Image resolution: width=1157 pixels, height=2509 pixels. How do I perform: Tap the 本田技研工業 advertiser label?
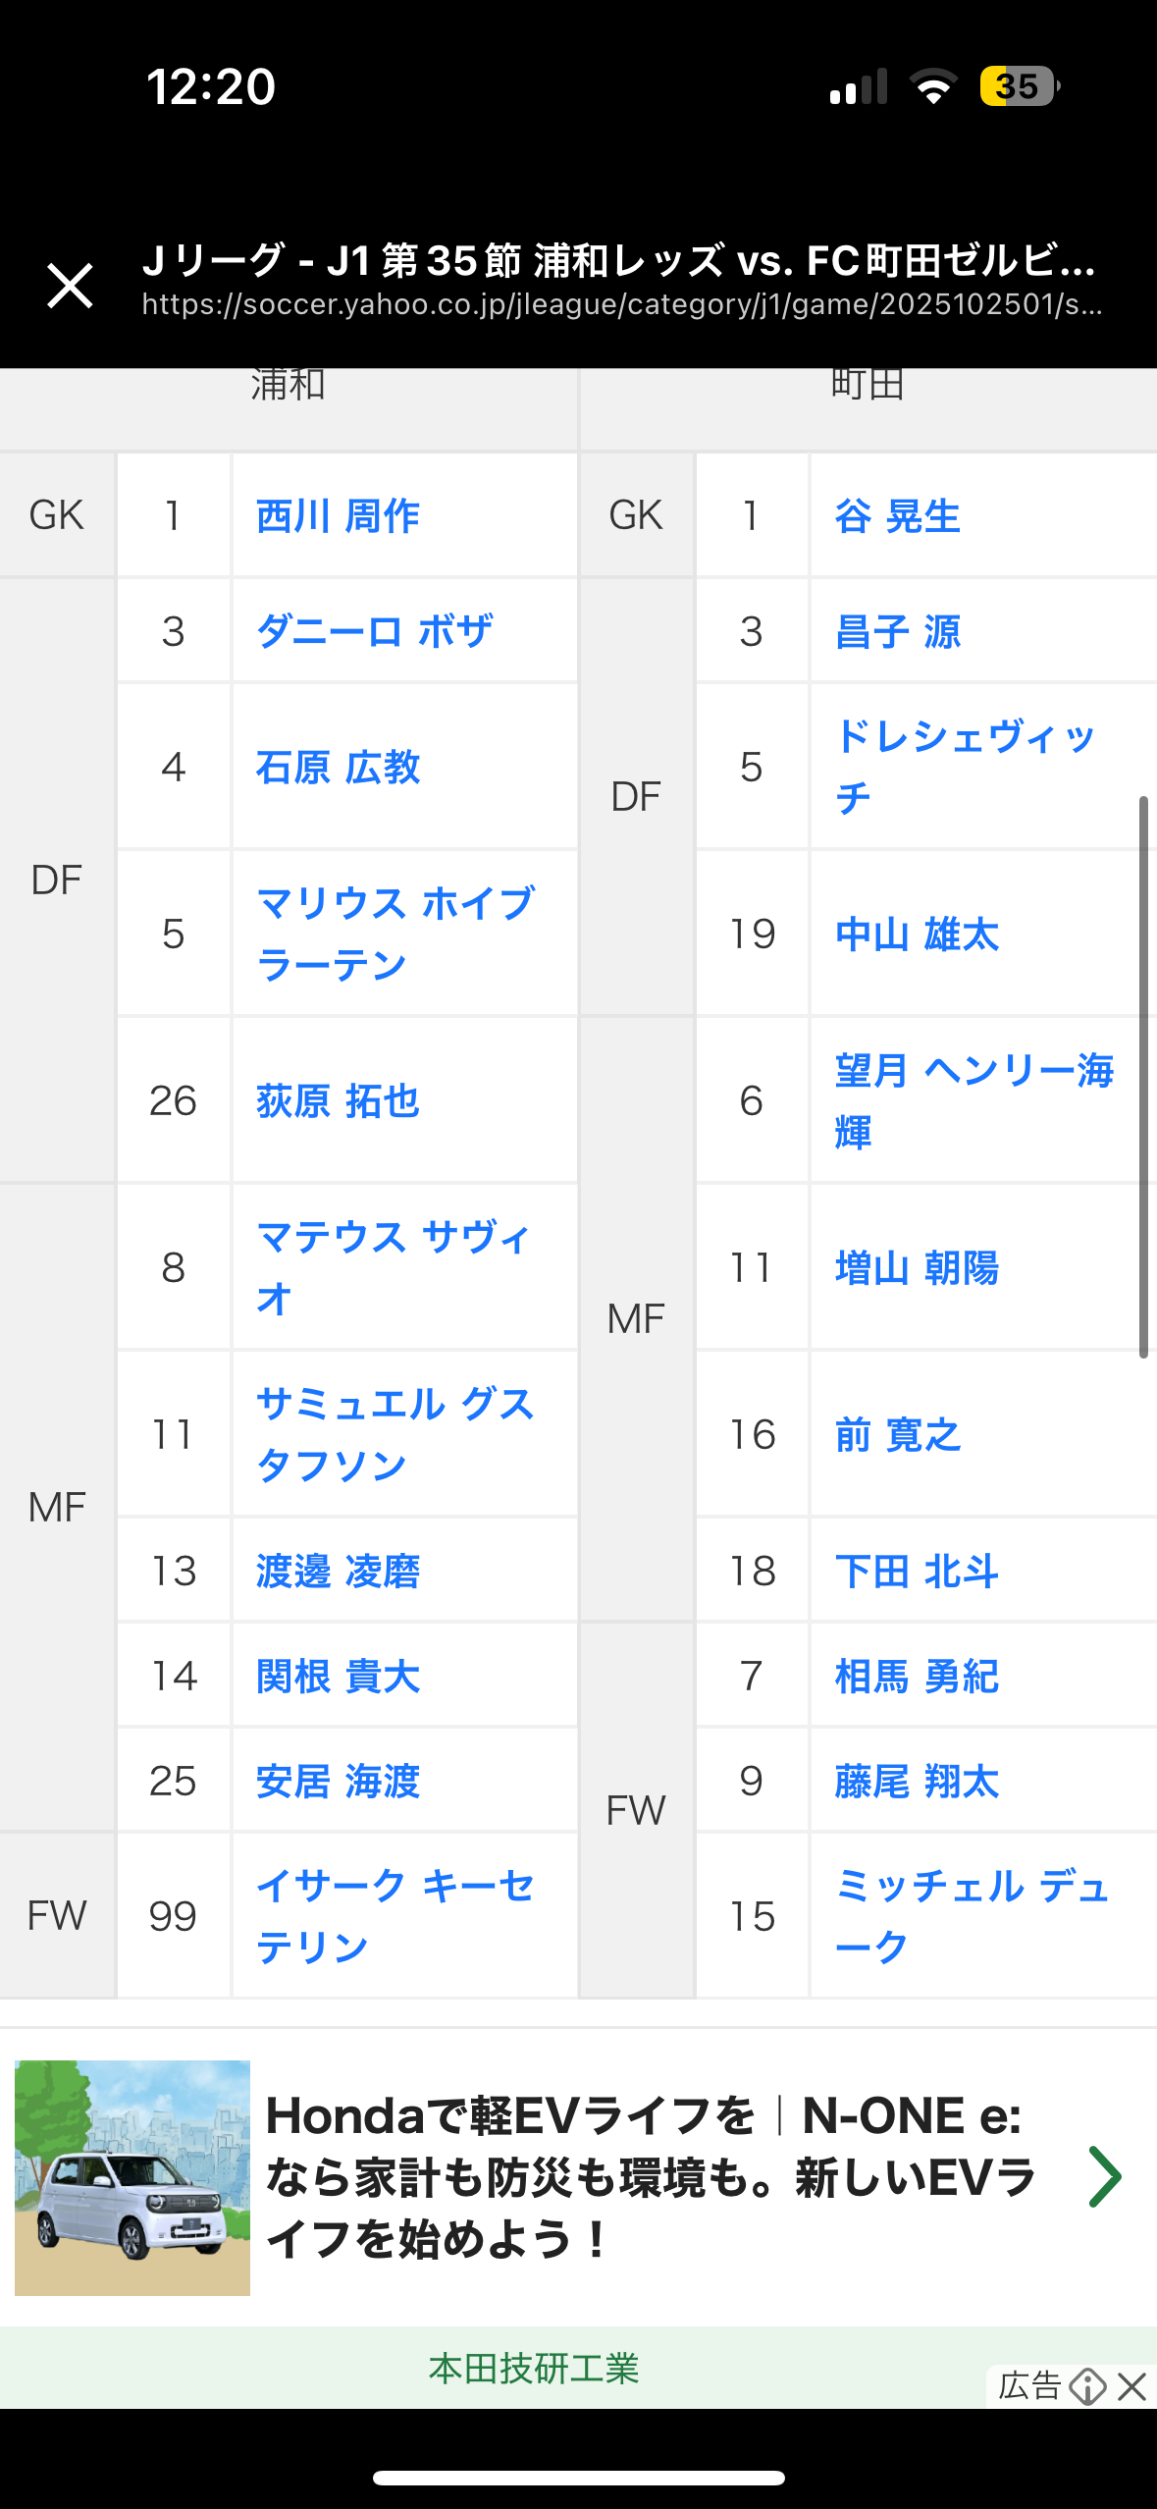click(x=534, y=2368)
